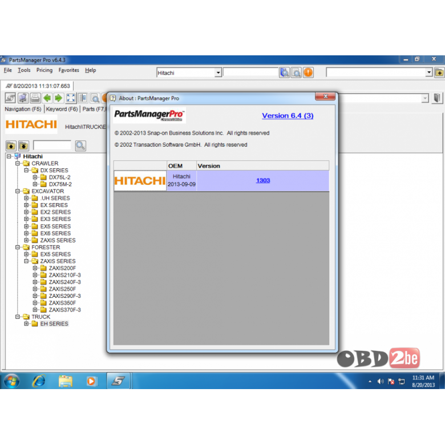
Task: Expand the EH SERIES folder
Action: tap(26, 324)
